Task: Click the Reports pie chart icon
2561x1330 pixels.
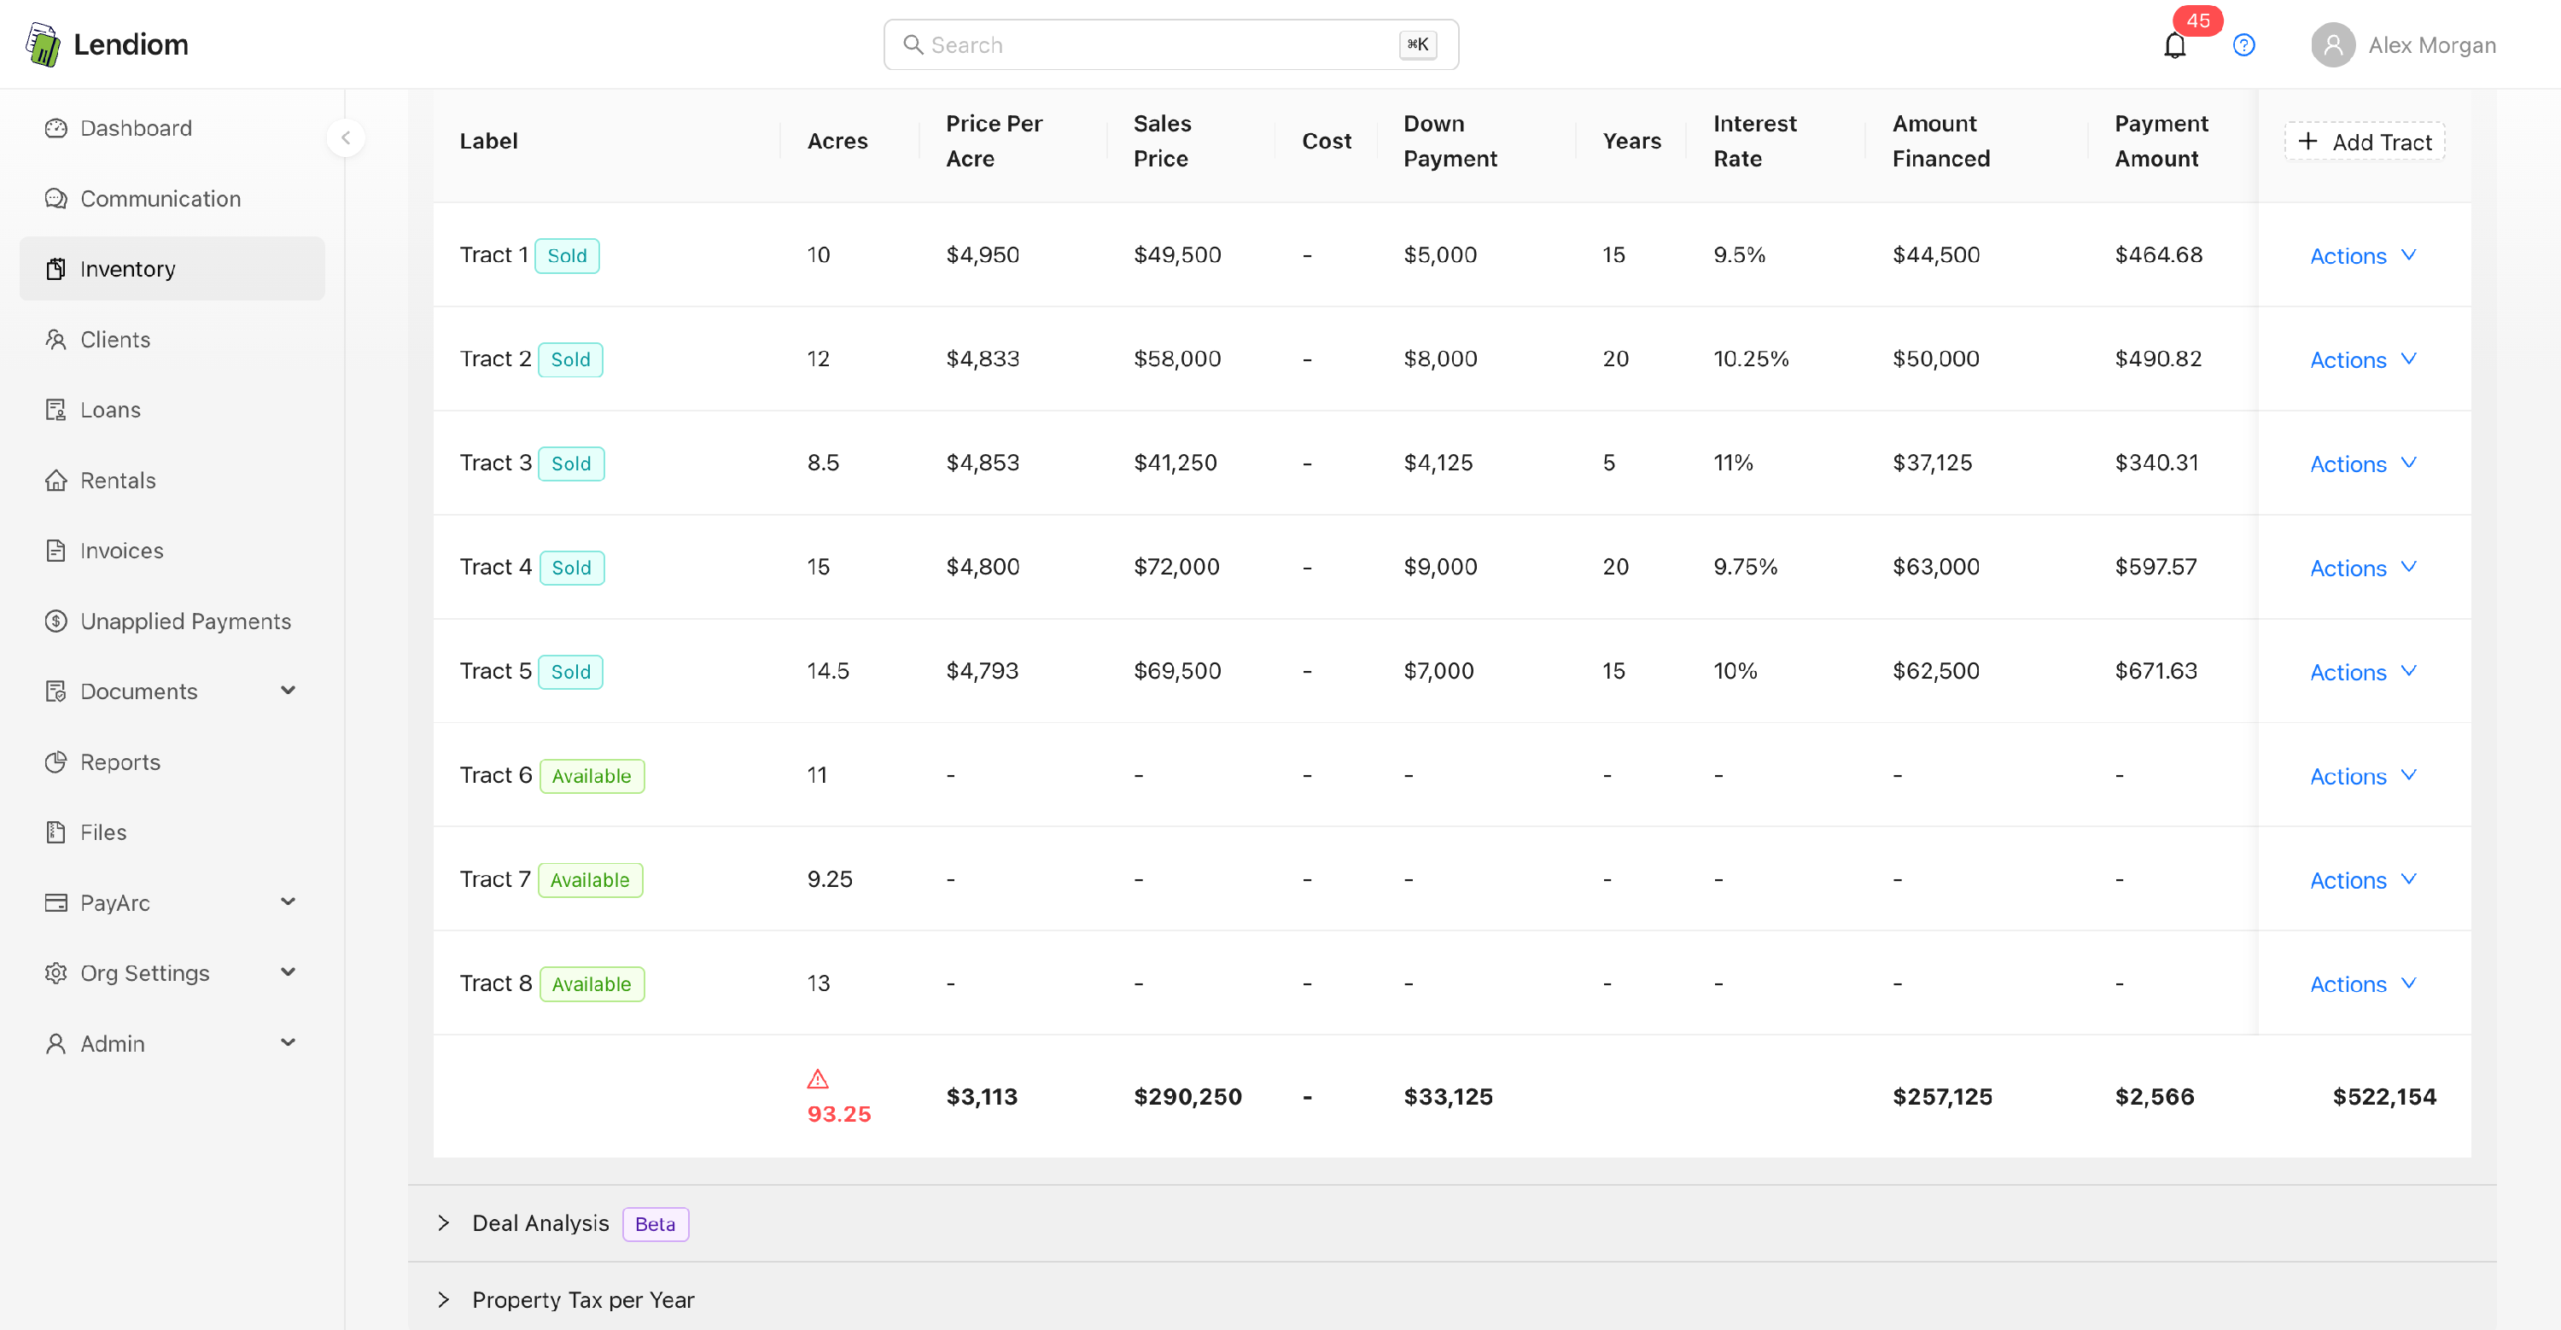Action: point(55,762)
